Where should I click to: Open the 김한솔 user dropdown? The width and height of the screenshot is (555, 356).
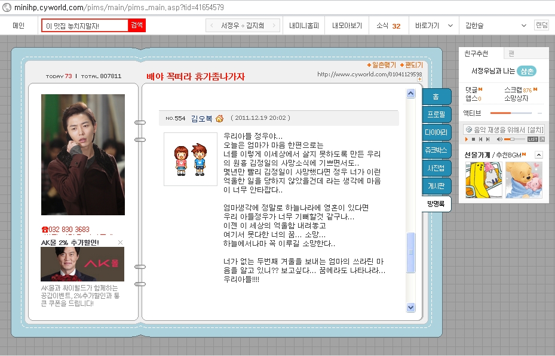pos(524,26)
